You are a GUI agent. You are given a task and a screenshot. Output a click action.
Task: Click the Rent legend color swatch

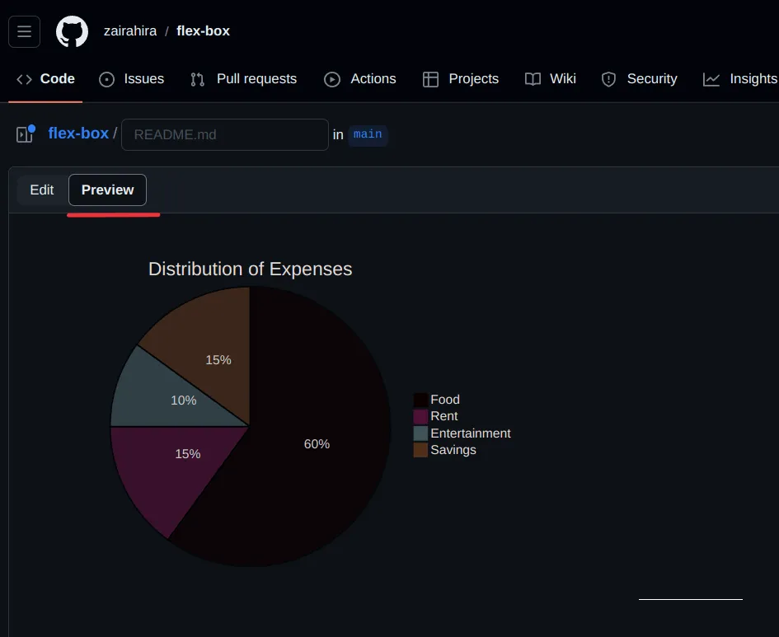420,417
